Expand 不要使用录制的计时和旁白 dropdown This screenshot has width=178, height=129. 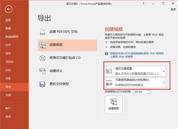pyautogui.click(x=135, y=83)
